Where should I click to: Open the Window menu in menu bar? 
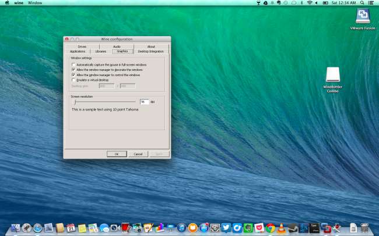pyautogui.click(x=35, y=3)
